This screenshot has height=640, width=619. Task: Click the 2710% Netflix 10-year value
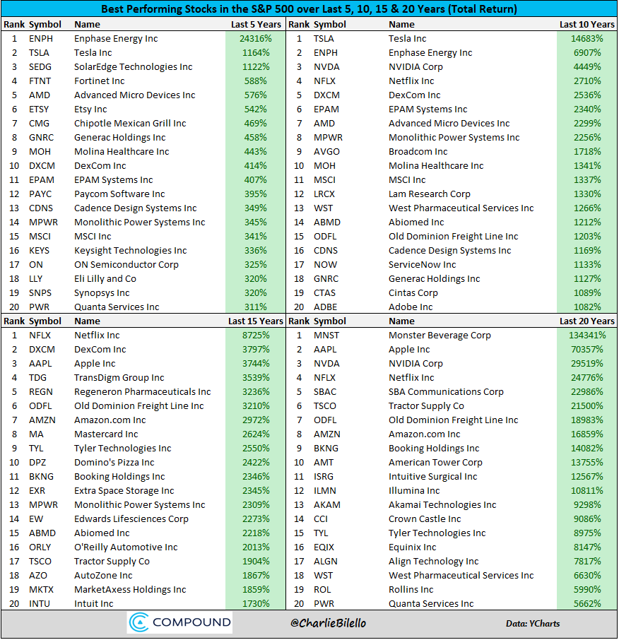[x=586, y=81]
